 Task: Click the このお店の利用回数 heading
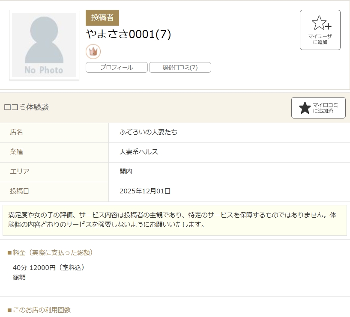pyautogui.click(x=39, y=310)
